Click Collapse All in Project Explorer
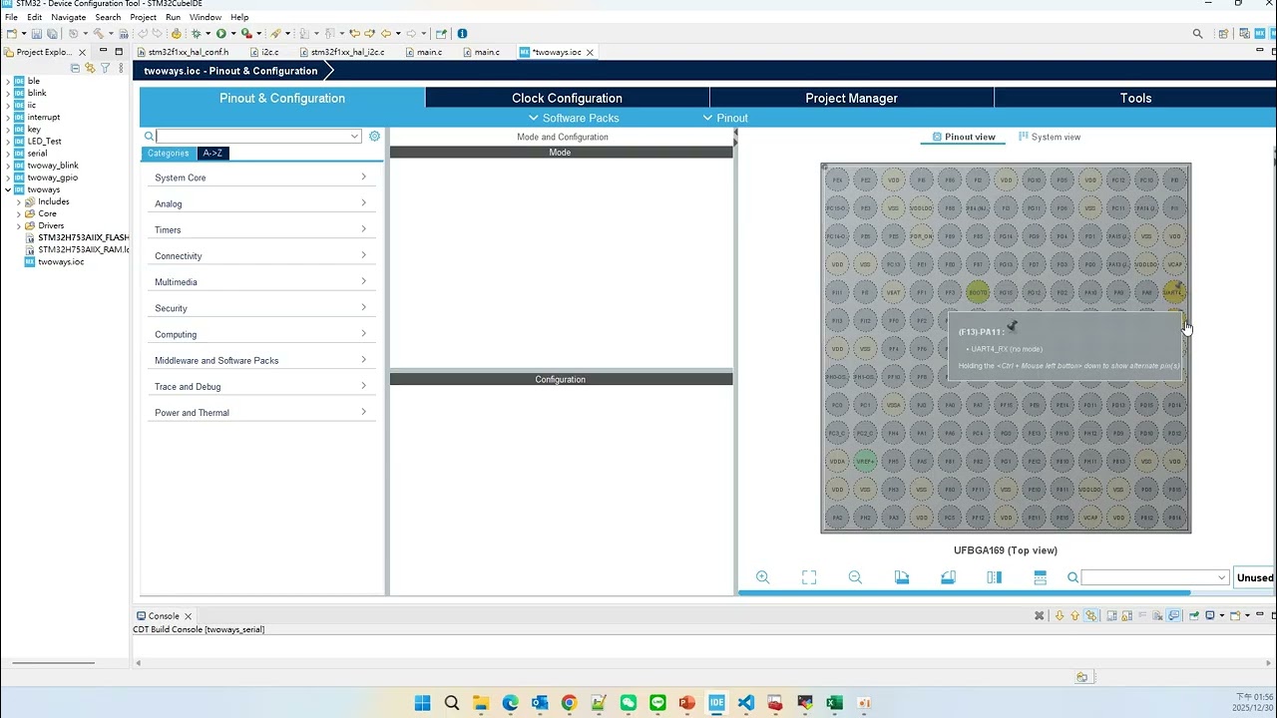 [75, 68]
